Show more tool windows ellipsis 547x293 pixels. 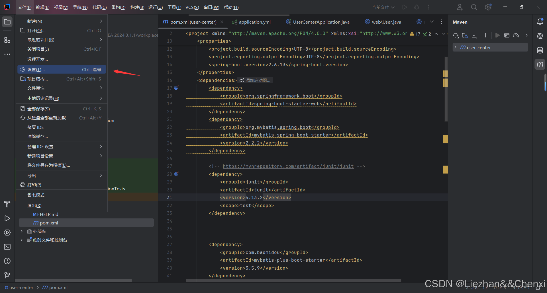coord(7,54)
